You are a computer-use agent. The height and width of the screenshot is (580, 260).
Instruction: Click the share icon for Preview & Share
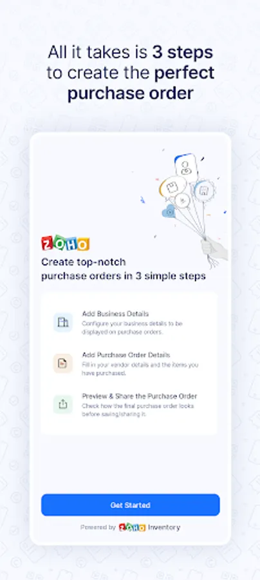click(x=63, y=404)
